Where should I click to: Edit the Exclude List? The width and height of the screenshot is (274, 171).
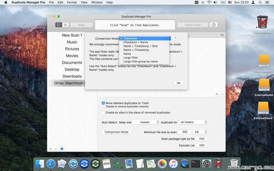202,145
